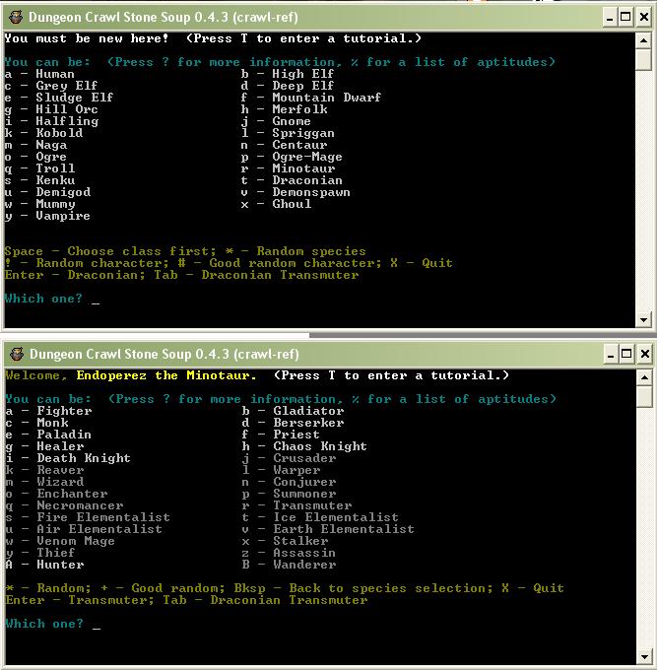657x670 pixels.
Task: Maximize the top species selection window
Action: tap(624, 17)
